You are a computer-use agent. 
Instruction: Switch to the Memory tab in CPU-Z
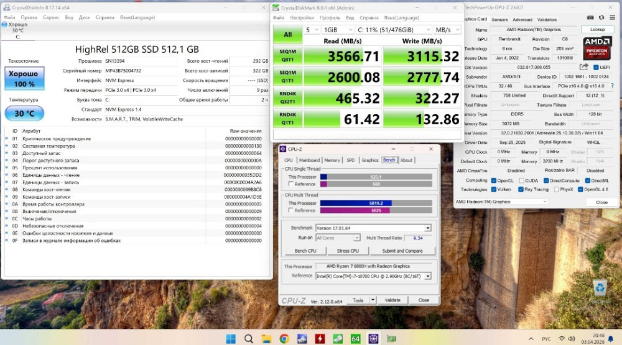click(x=332, y=160)
